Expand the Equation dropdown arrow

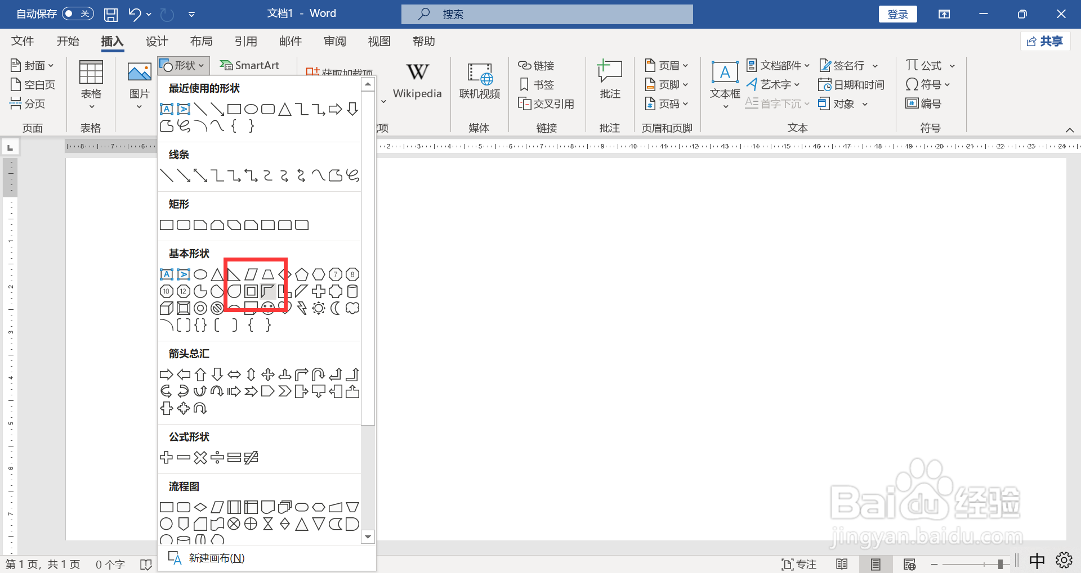[x=952, y=66]
